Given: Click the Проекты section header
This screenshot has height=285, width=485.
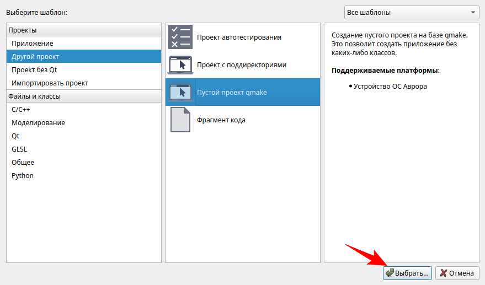Looking at the screenshot, I should (22, 30).
